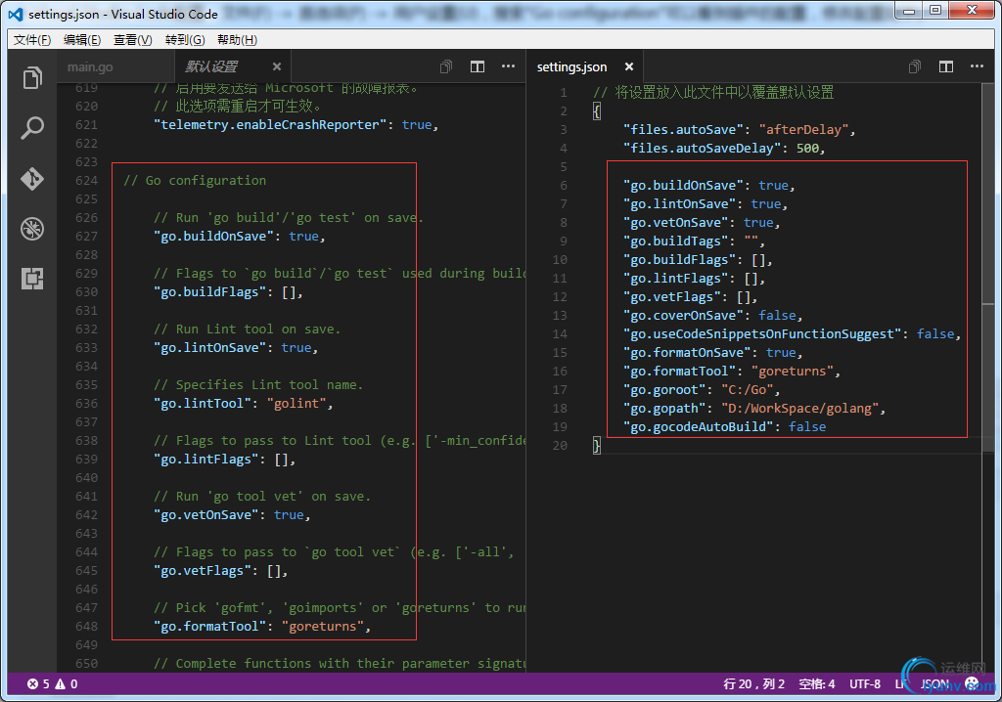1002x702 pixels.
Task: Open the 查看(V) menu
Action: 132,40
